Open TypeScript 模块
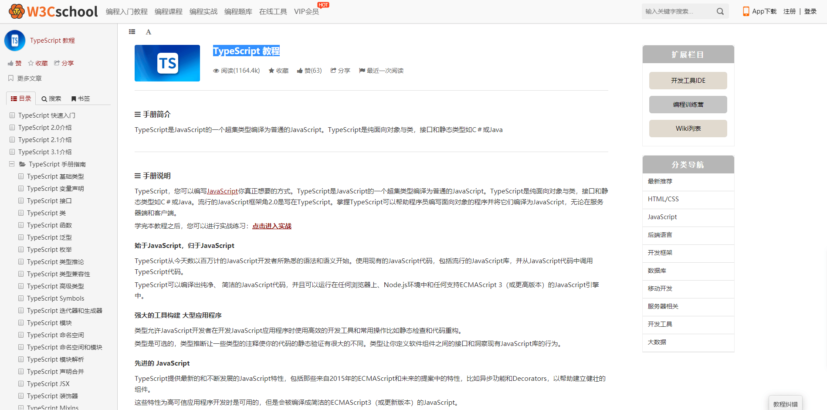 pos(49,323)
